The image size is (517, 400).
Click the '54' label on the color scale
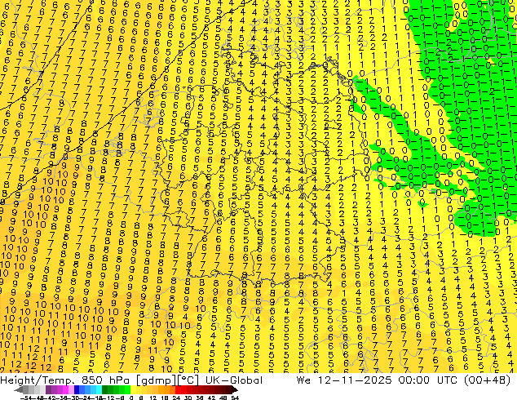click(x=234, y=398)
